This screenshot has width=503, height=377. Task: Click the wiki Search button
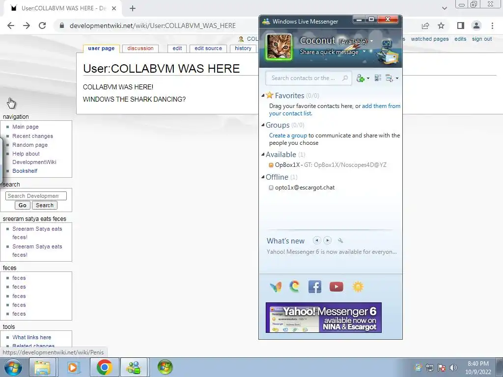pos(45,205)
